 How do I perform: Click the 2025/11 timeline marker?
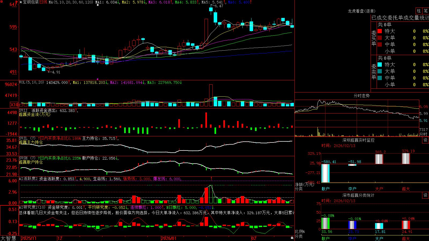[x=29, y=238]
